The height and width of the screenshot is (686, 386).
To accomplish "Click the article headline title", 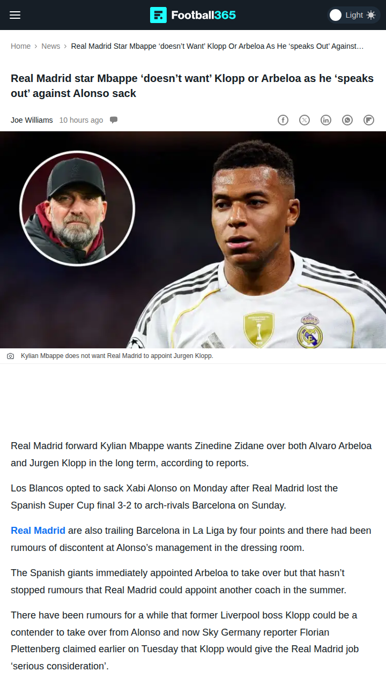I will 192,86.
